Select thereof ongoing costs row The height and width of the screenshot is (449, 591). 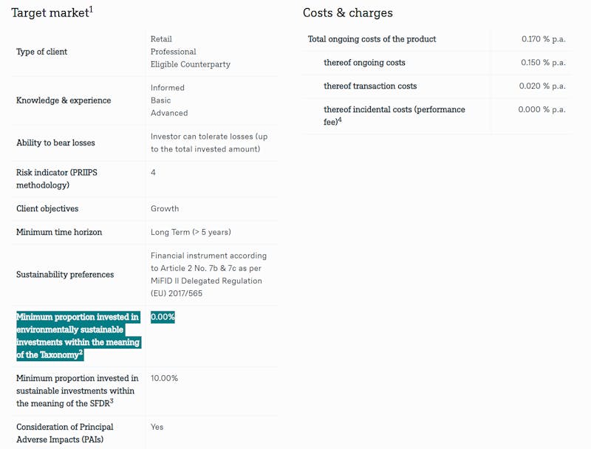(437, 63)
